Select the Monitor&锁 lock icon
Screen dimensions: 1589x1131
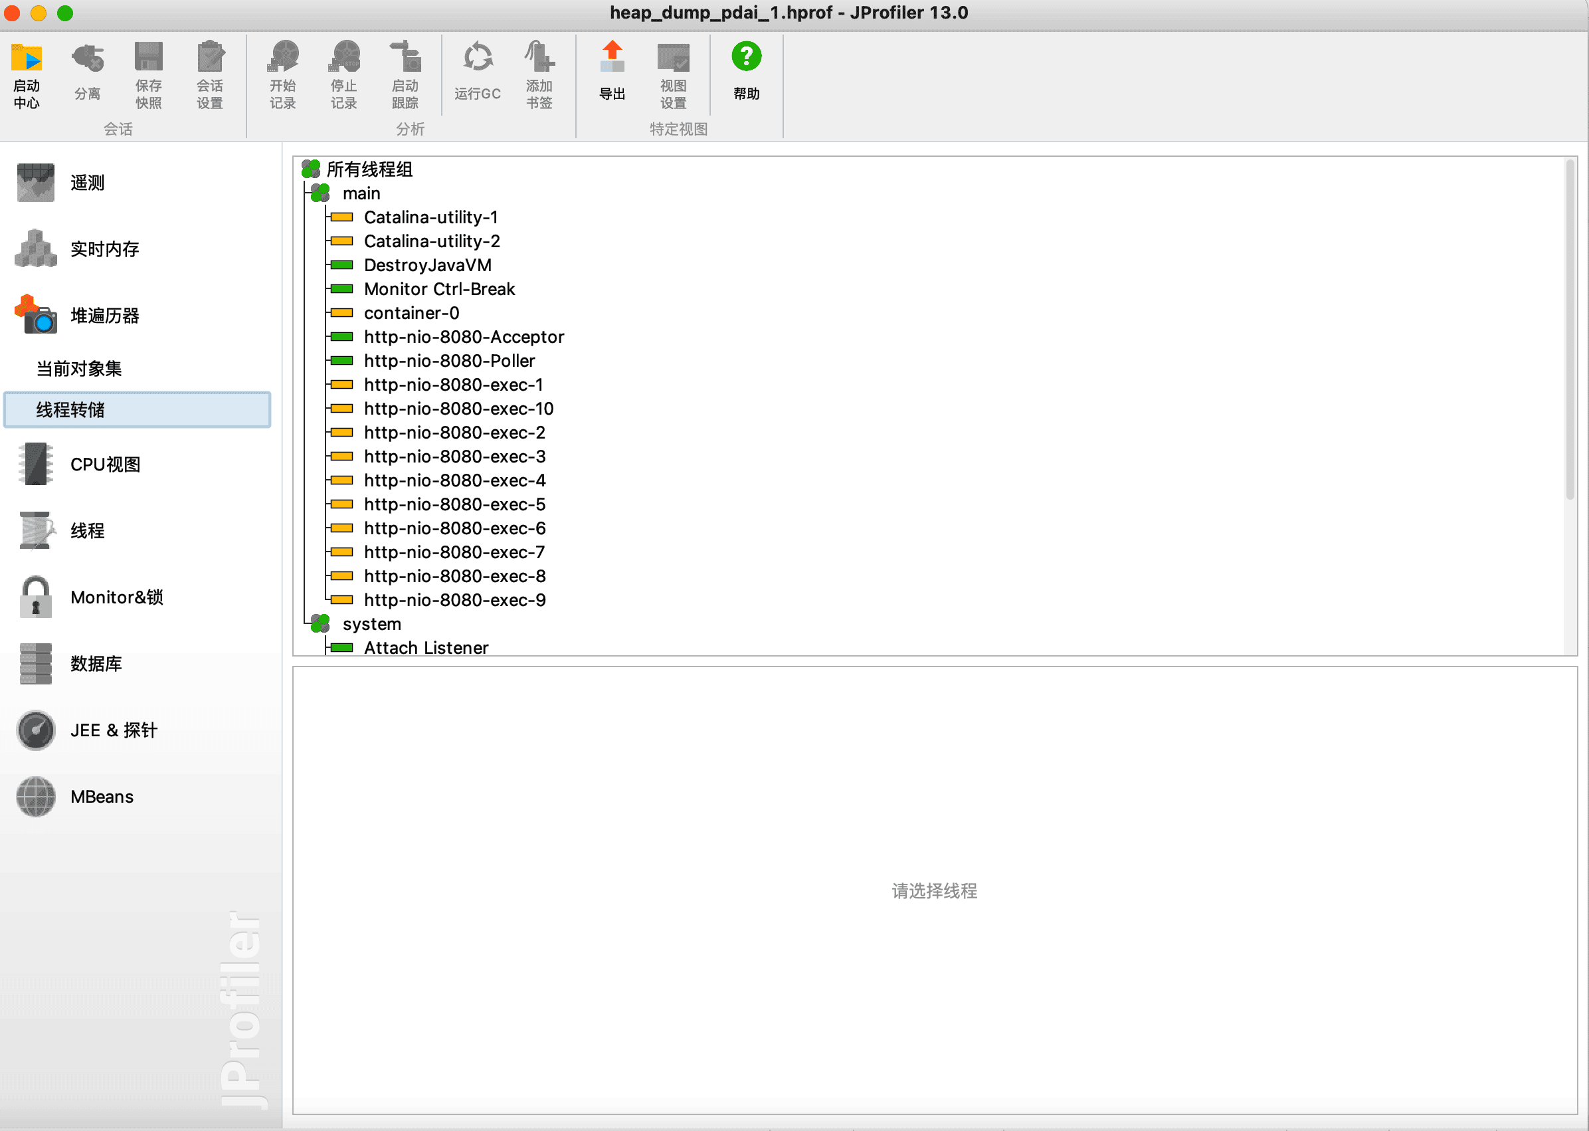coord(35,597)
